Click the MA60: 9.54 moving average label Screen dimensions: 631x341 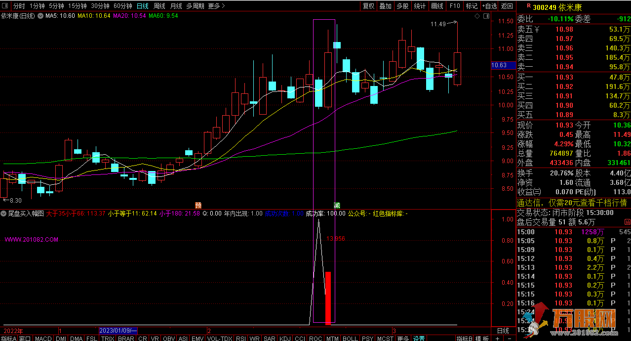pos(163,16)
